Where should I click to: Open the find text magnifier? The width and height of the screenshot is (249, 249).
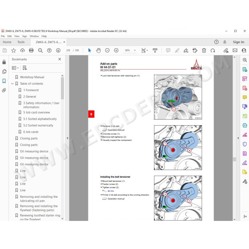coord(40,51)
